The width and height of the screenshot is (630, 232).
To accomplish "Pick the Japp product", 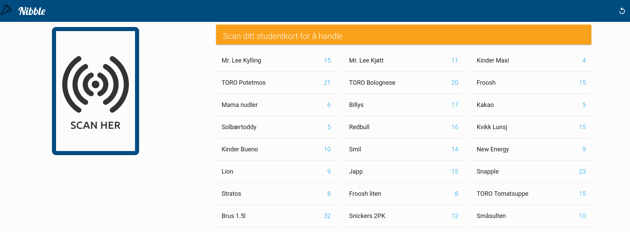I will coord(403,172).
